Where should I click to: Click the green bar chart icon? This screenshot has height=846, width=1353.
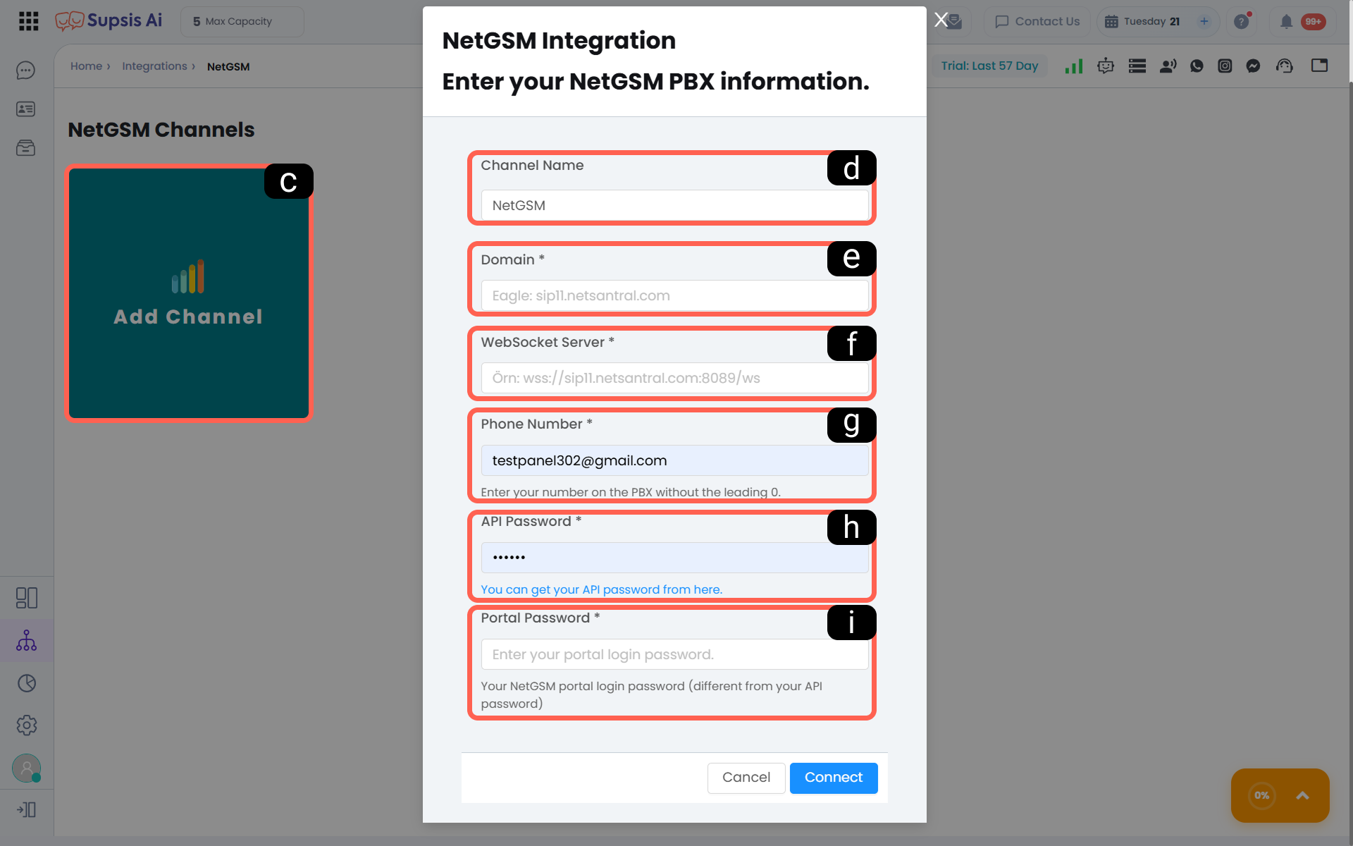click(1074, 66)
